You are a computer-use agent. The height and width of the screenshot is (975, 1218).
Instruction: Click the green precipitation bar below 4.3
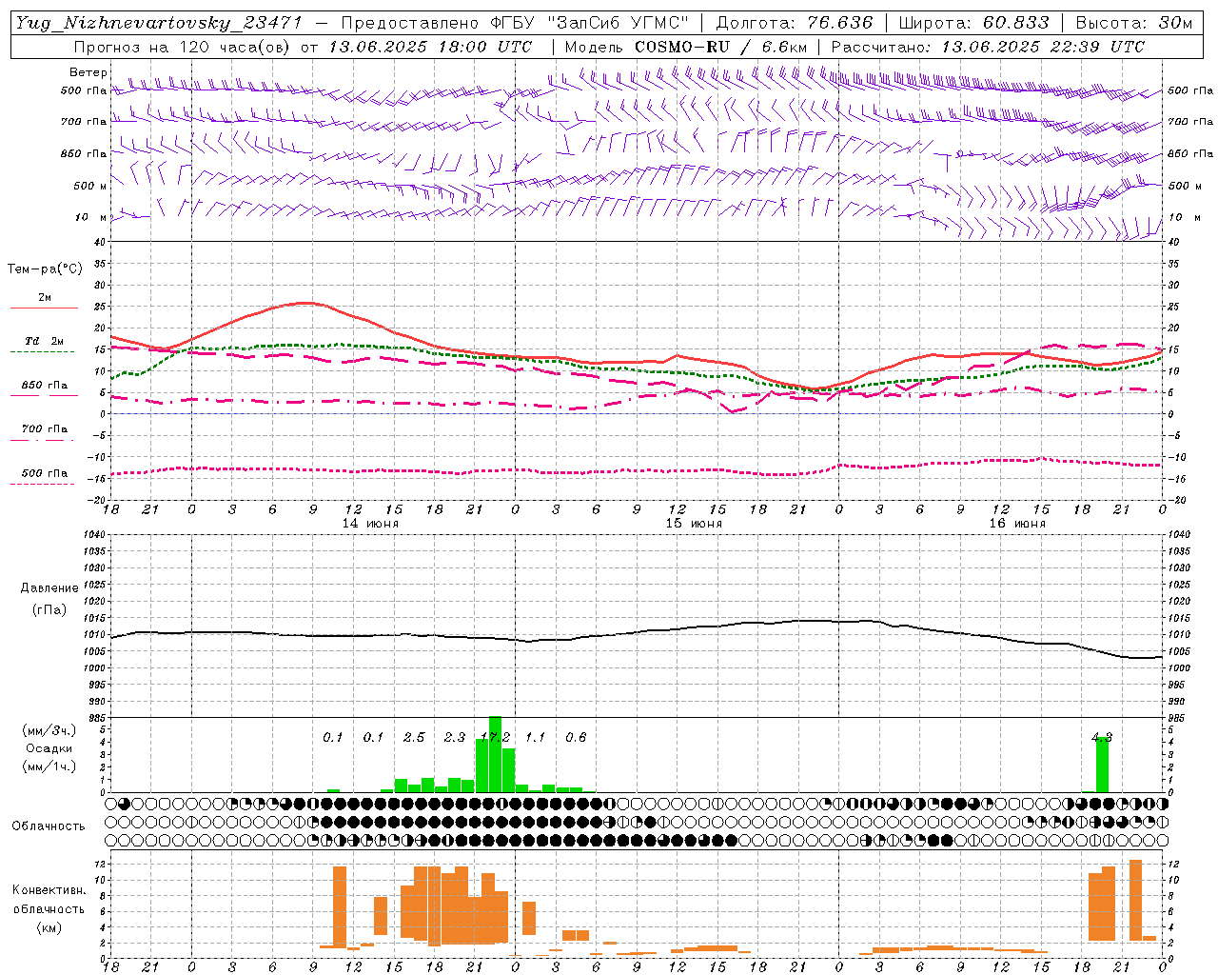click(x=1102, y=765)
